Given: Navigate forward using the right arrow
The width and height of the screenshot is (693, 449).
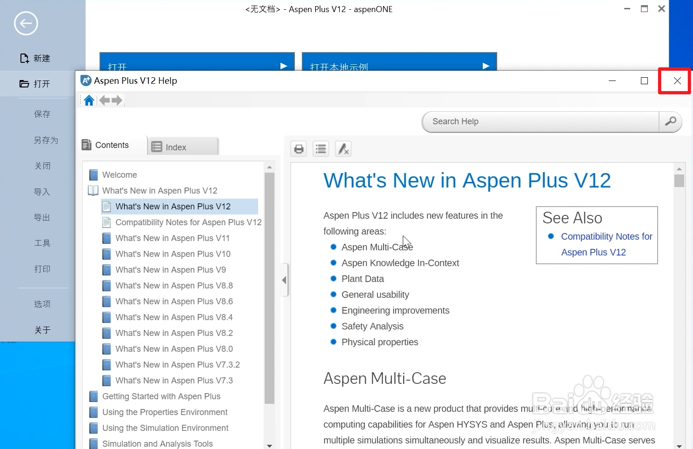Looking at the screenshot, I should point(118,100).
